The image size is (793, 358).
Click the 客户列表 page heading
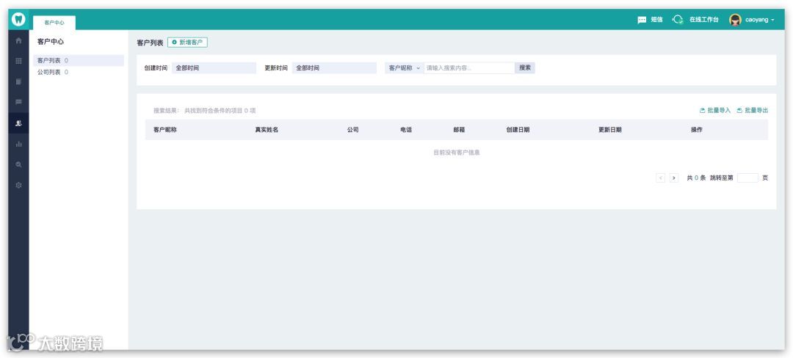pos(151,43)
